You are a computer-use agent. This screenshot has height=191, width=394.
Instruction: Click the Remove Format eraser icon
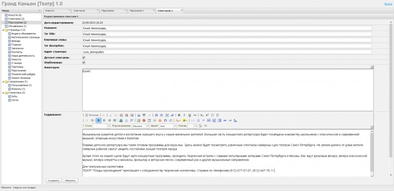click(172, 115)
